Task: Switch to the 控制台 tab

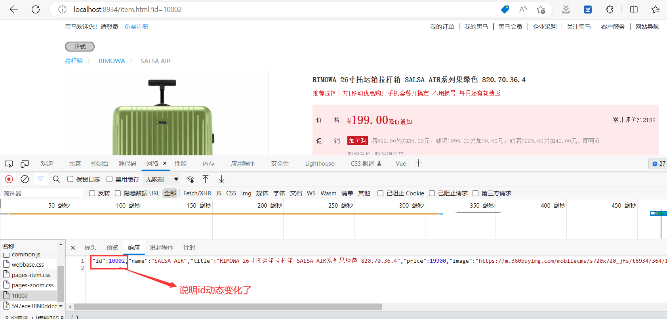Action: (100, 163)
